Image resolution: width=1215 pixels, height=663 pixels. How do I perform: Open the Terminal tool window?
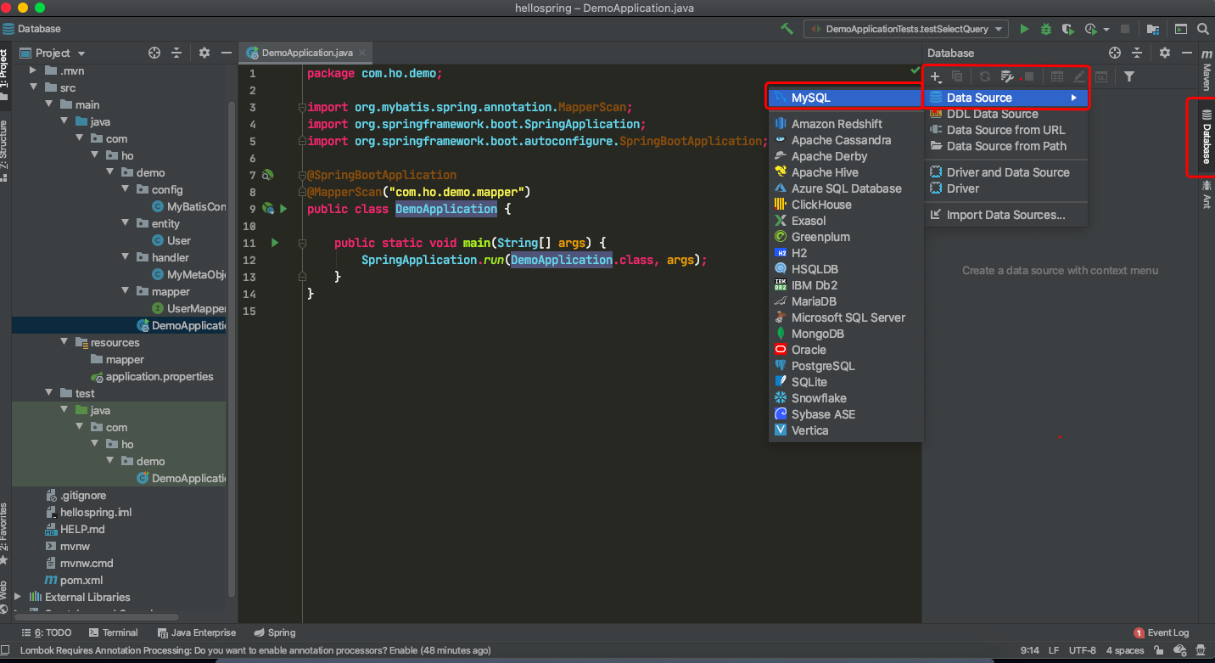[x=113, y=632]
